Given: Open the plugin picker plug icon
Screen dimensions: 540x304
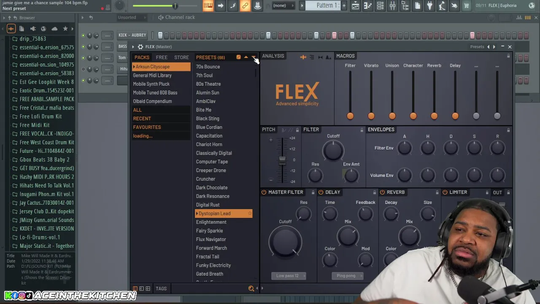Looking at the screenshot, I should click(429, 5).
